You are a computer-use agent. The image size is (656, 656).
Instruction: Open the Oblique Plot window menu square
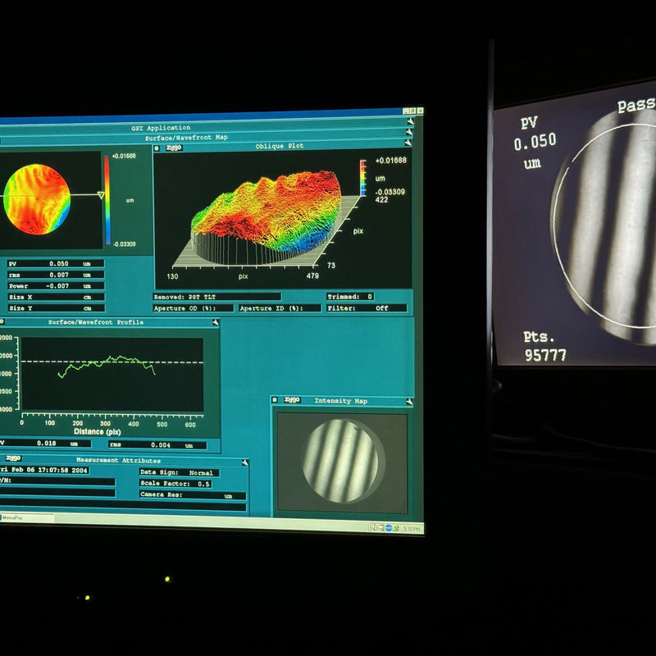point(157,148)
